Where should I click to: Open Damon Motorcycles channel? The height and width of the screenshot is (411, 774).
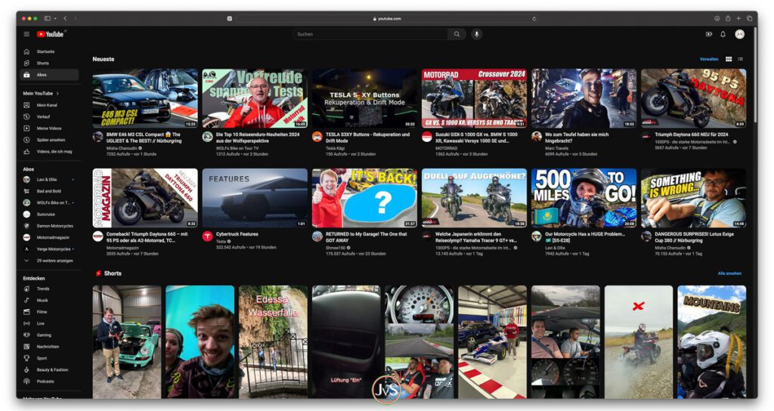tap(49, 226)
